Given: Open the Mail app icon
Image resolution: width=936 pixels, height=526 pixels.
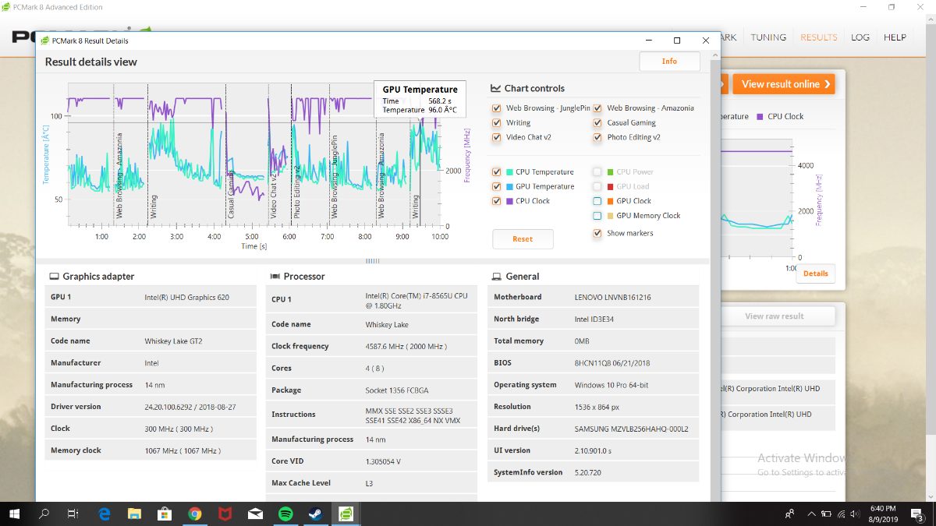Looking at the screenshot, I should [x=255, y=514].
